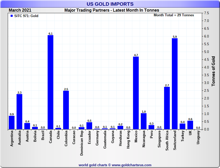Viewport: 220px width, 168px height.
Task: Click the 'US GOLD IMPORTS' title
Action: [x=110, y=4]
